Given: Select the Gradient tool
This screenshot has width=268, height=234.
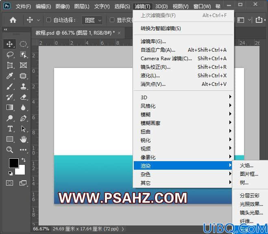Looking at the screenshot, I should tap(10, 107).
